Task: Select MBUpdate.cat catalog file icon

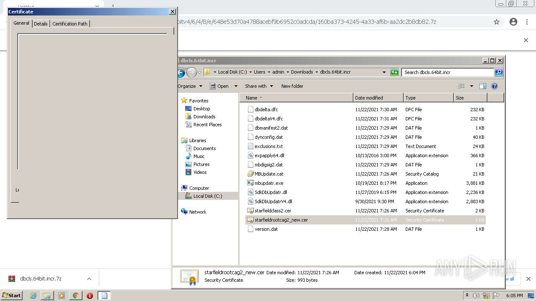Action: [x=250, y=174]
